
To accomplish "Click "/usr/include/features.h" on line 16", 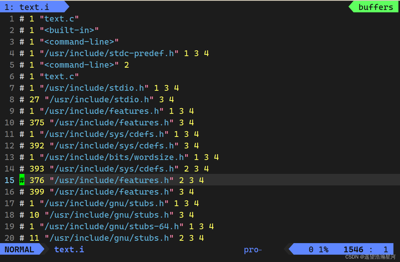I will 112,192.
